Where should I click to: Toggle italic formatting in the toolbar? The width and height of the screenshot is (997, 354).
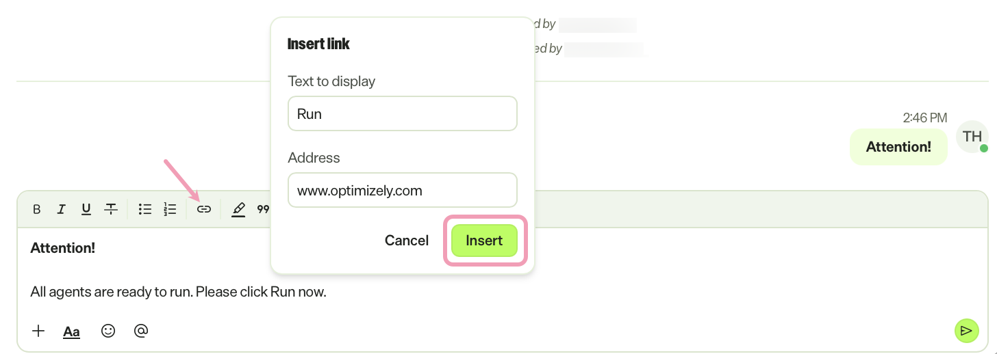point(61,209)
